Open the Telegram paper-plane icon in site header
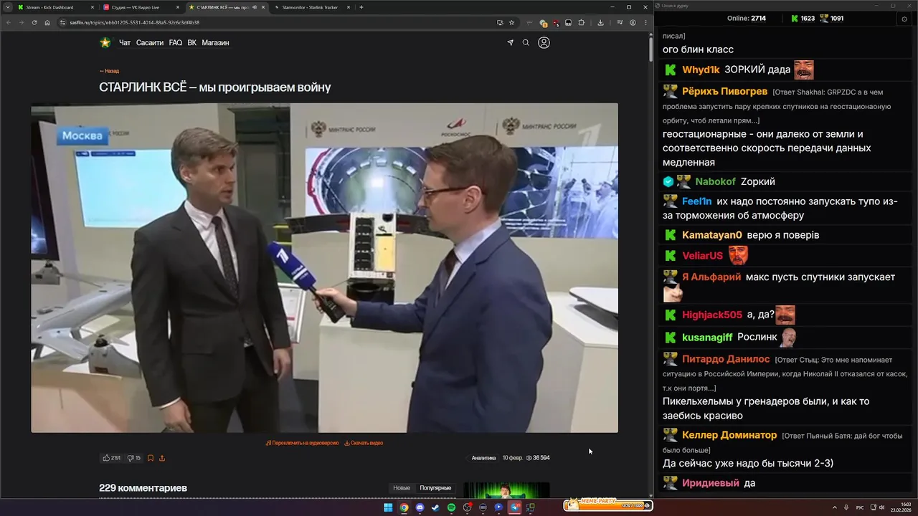Viewport: 918px width, 516px height. point(510,42)
